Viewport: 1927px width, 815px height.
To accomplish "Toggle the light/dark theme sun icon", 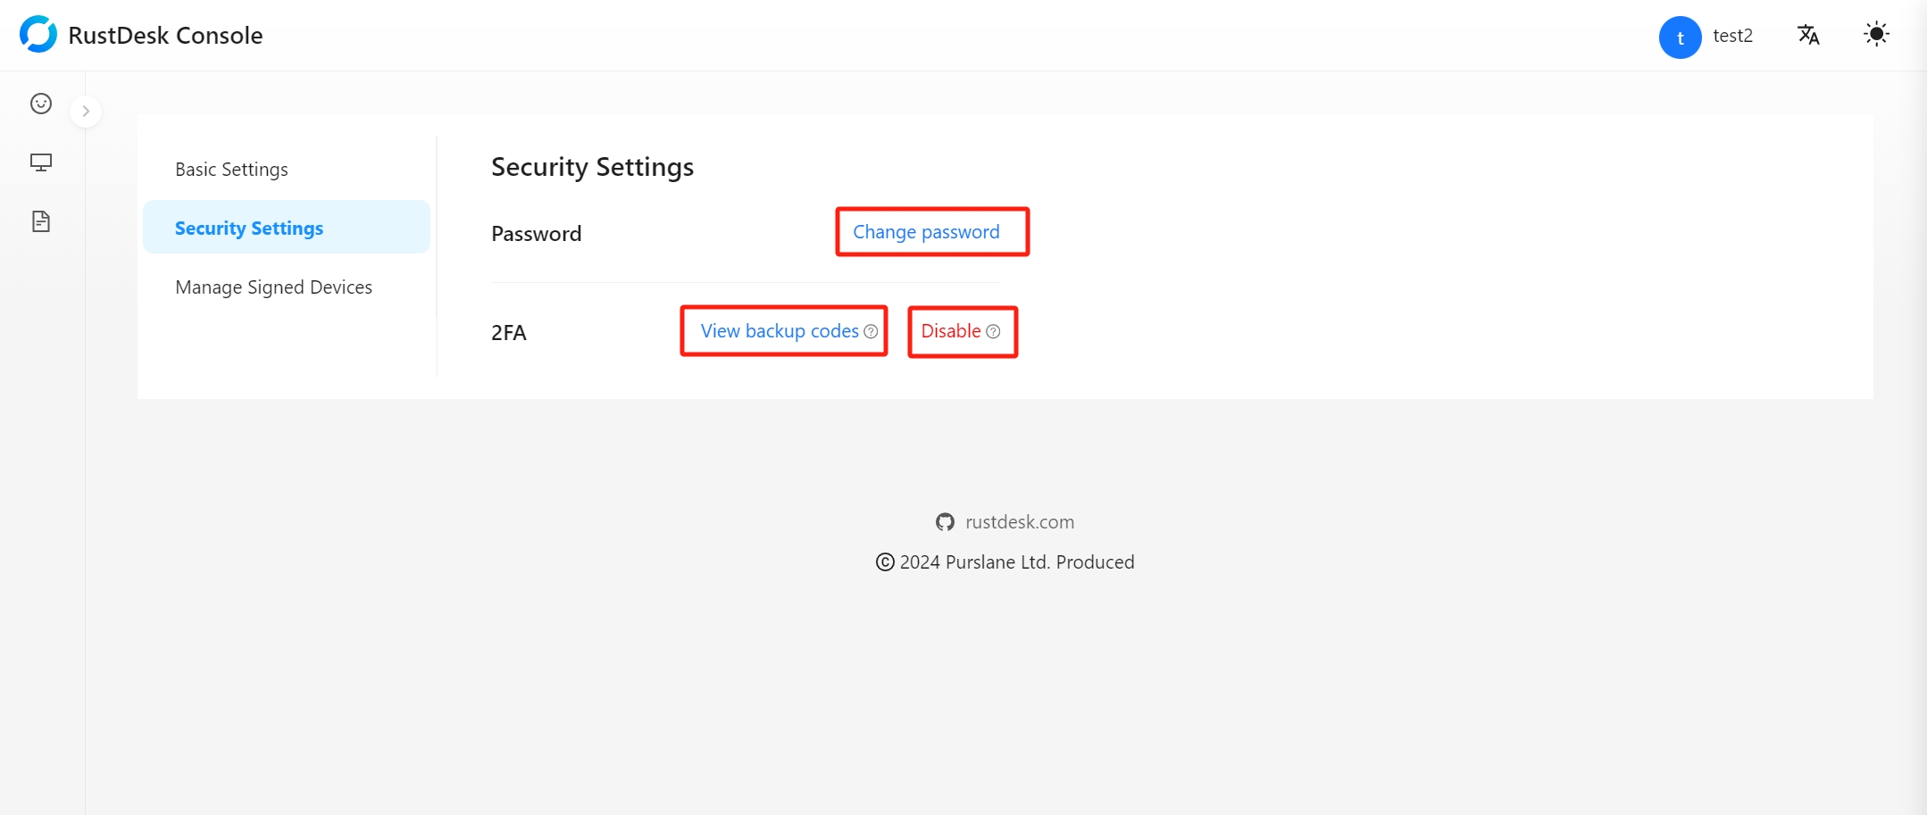I will tap(1876, 35).
